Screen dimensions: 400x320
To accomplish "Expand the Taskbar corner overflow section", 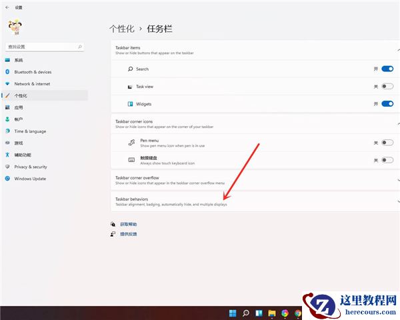I will click(x=255, y=180).
